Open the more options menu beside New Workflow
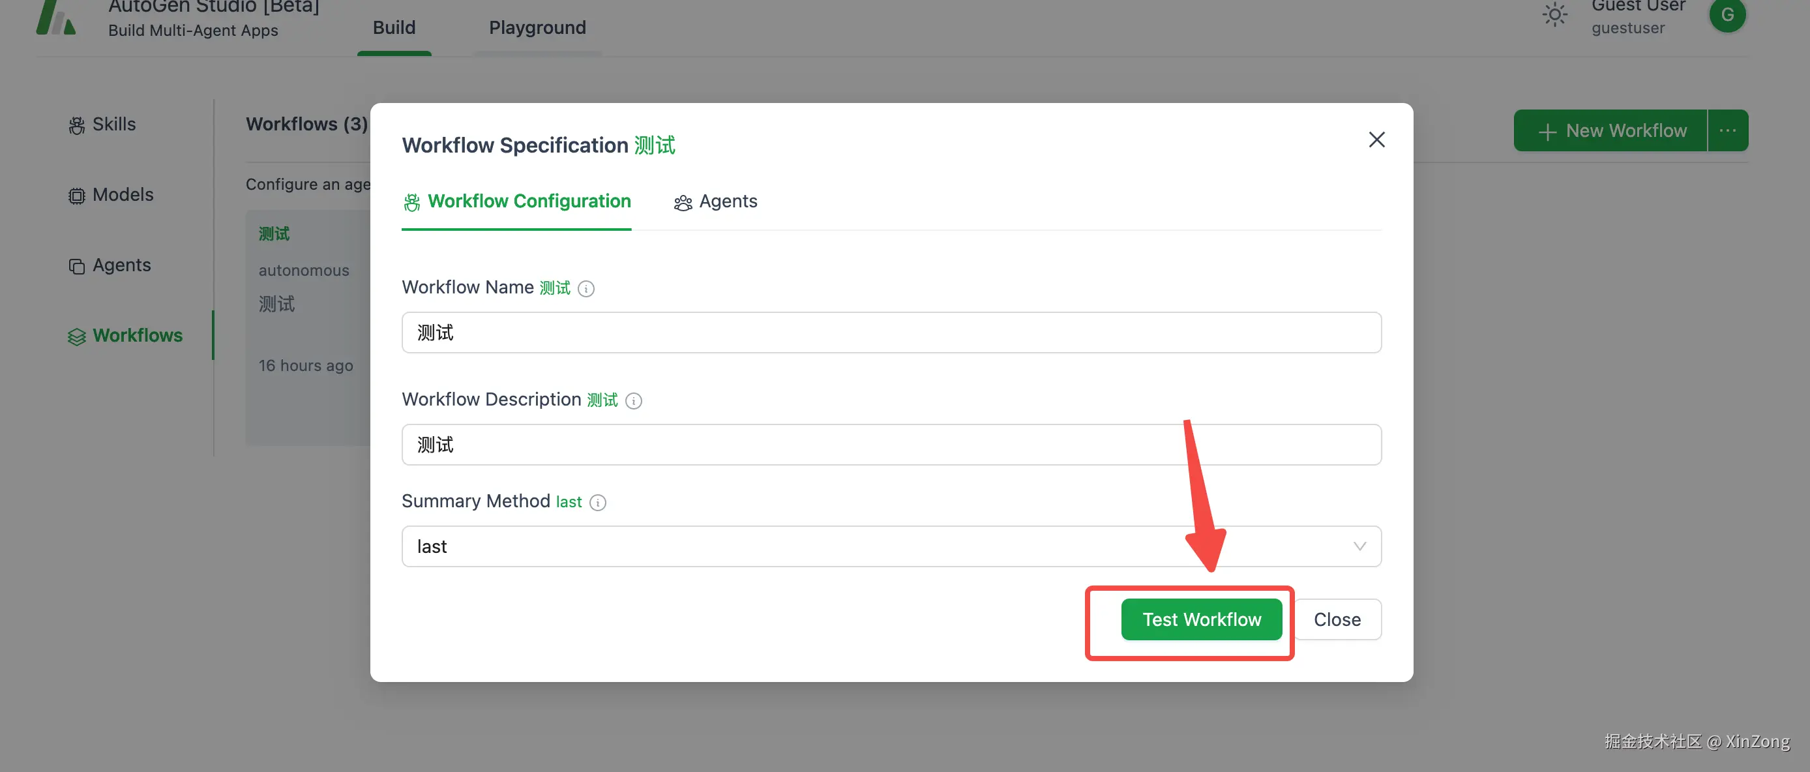 [1727, 130]
